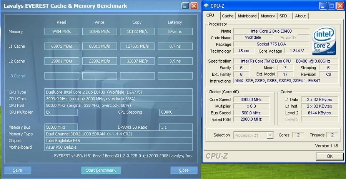The image size is (346, 179).
Task: Click the CPU Multiplier 8x field
Action: tap(61, 112)
